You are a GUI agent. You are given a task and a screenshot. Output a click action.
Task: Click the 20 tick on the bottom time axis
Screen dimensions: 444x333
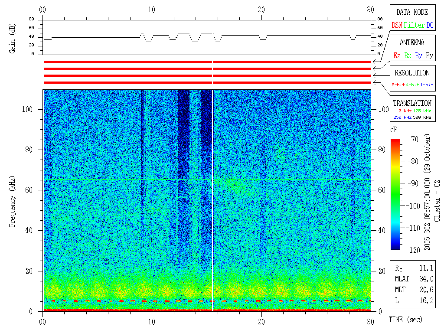coord(261,322)
